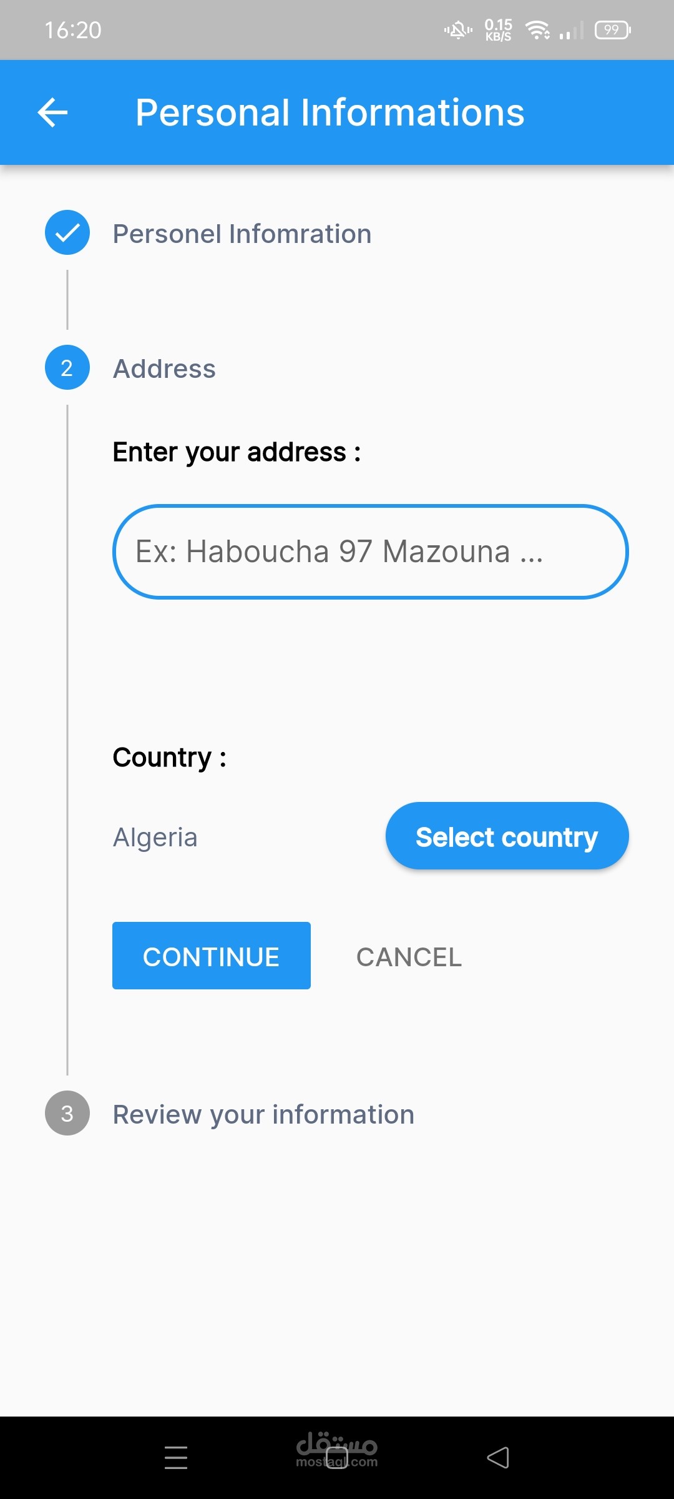Image resolution: width=674 pixels, height=1499 pixels.
Task: Expand the Personel Infomration step
Action: pyautogui.click(x=242, y=234)
